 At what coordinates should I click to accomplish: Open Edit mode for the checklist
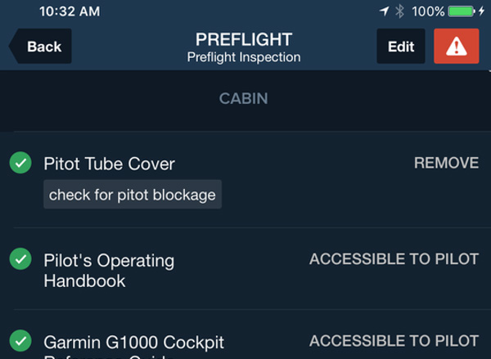pyautogui.click(x=401, y=46)
